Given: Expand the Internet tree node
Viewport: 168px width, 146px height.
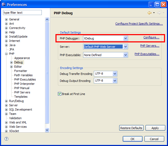Looking at the screenshot, I should pos(6,41).
